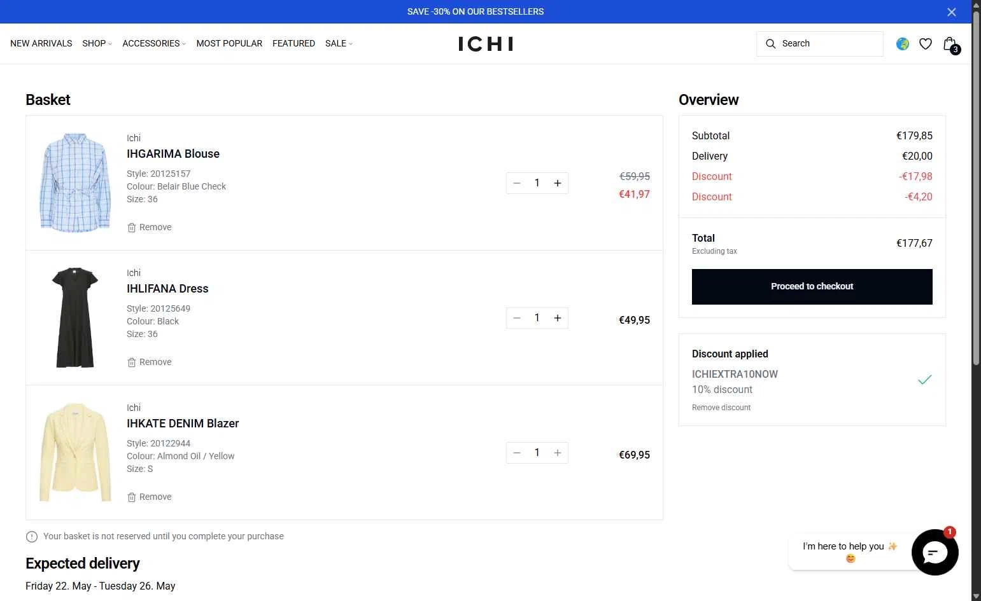Click the IHGARIMA Blouse quantity field
The image size is (981, 601).
pos(537,183)
